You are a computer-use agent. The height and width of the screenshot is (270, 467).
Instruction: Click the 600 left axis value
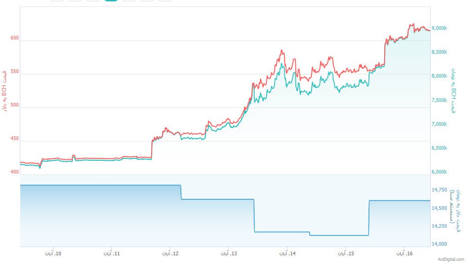pos(15,39)
